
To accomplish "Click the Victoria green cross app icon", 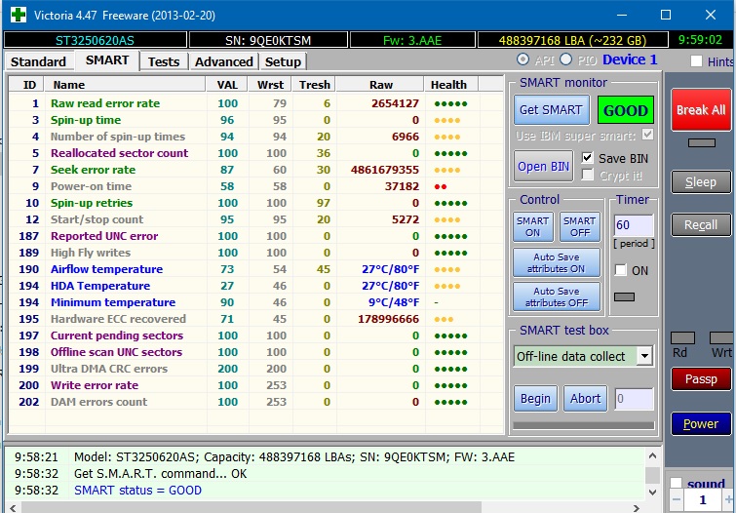I will coord(16,16).
